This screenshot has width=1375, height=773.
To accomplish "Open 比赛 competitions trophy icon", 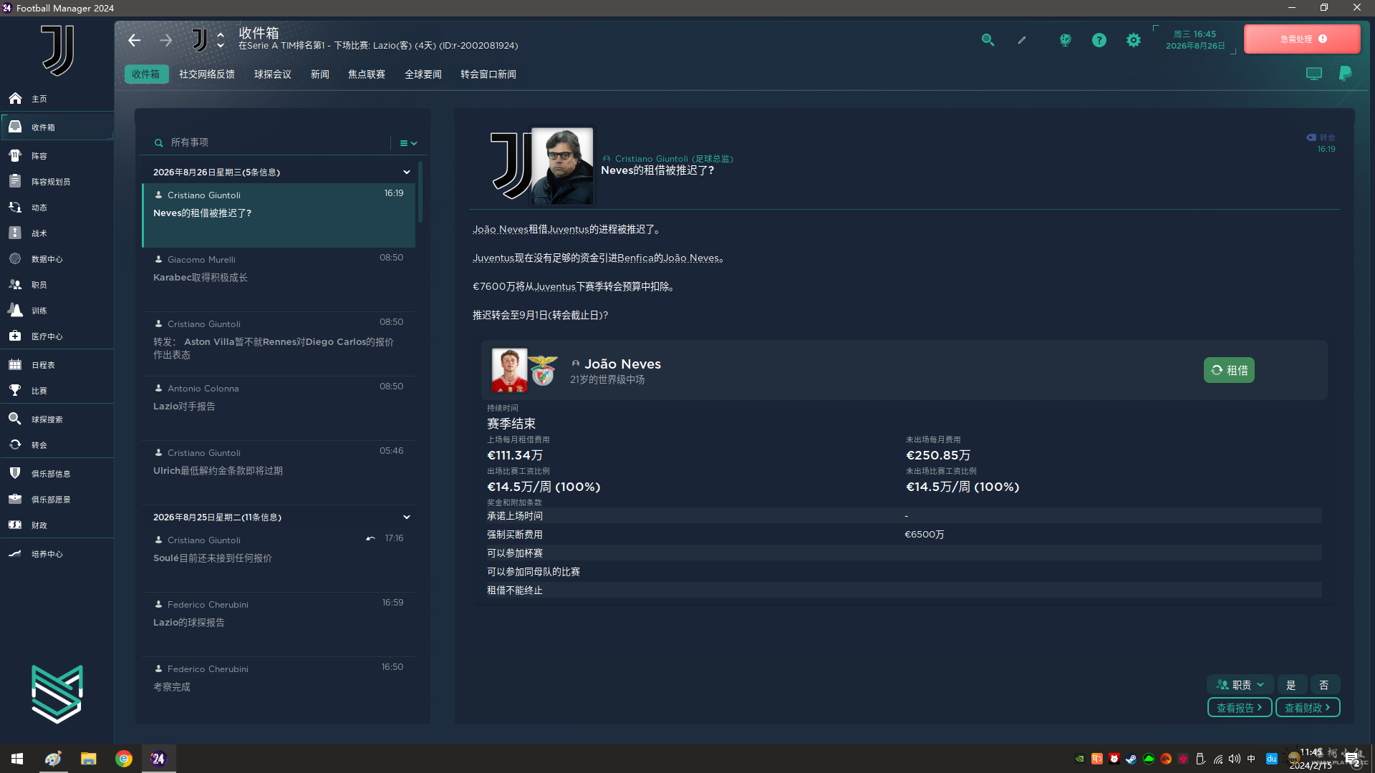I will pos(15,391).
